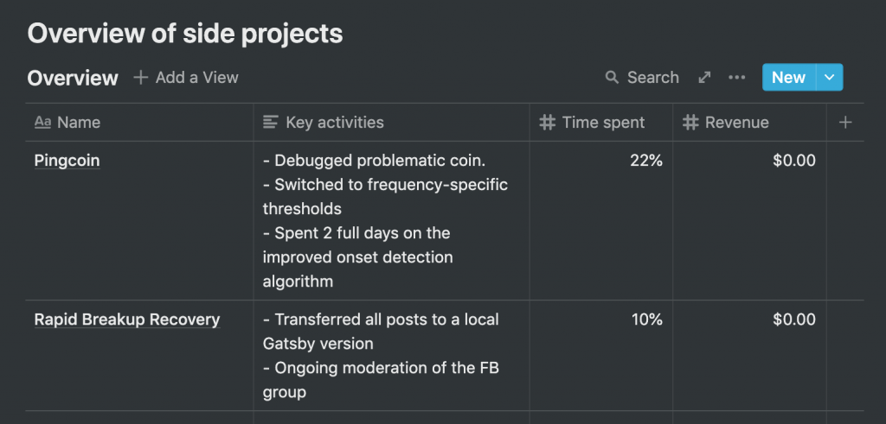The width and height of the screenshot is (886, 424).
Task: Click the Pingcoin Key activities cell
Action: [391, 220]
